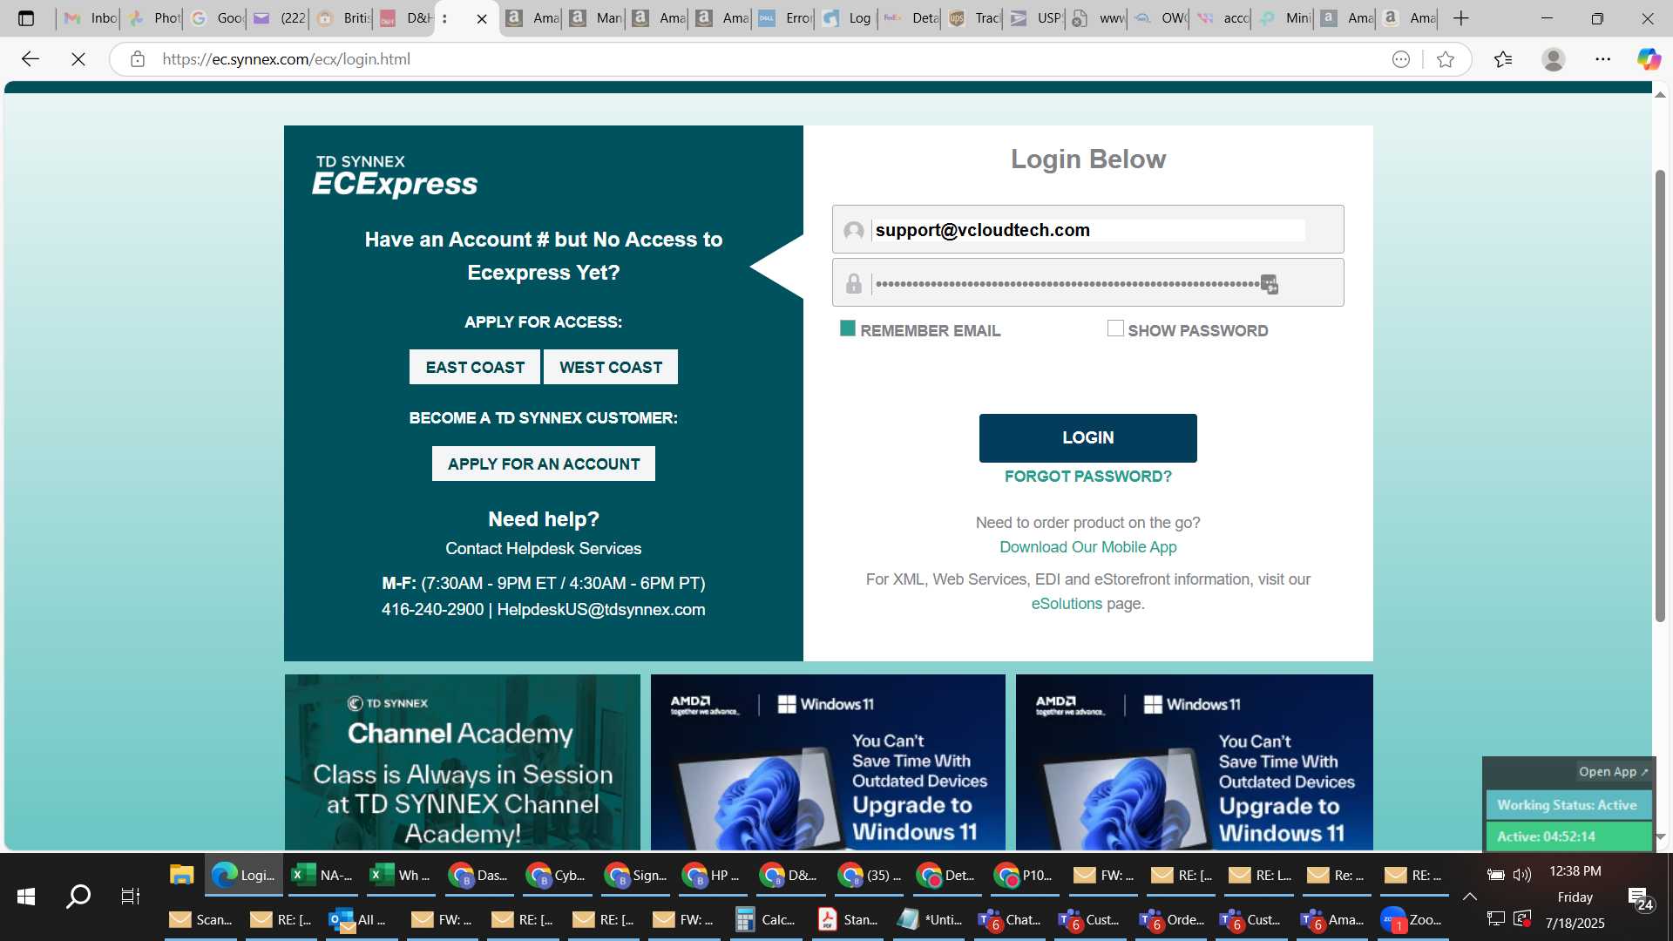Open File Explorer from taskbar
The height and width of the screenshot is (941, 1673).
181,875
